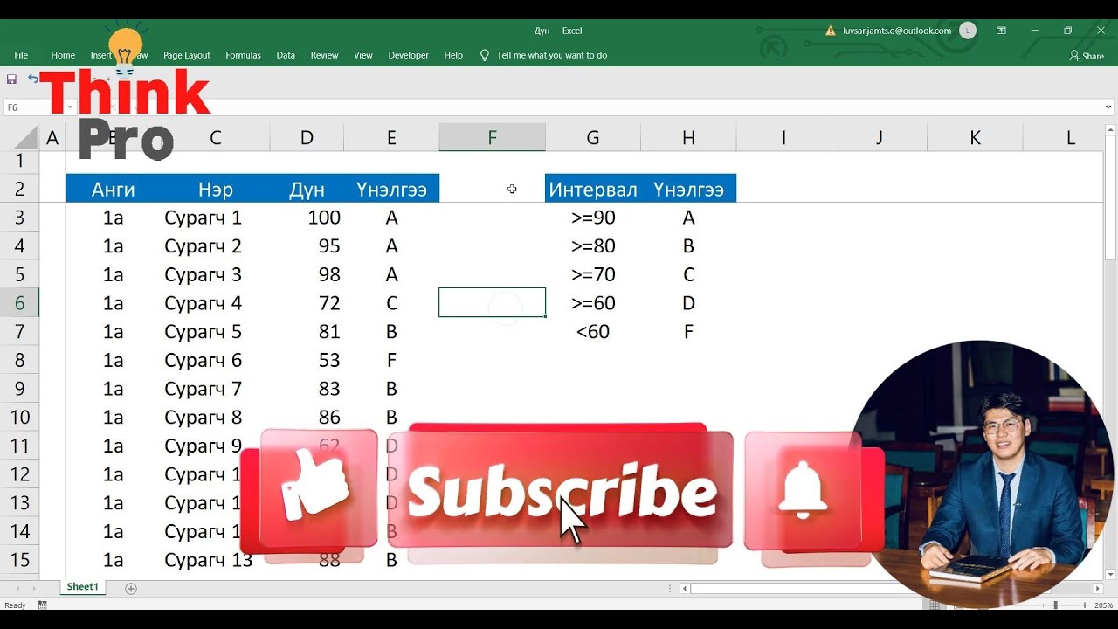Click the account email luvsanjamts.o@outlook.com
The image size is (1118, 629).
(897, 31)
